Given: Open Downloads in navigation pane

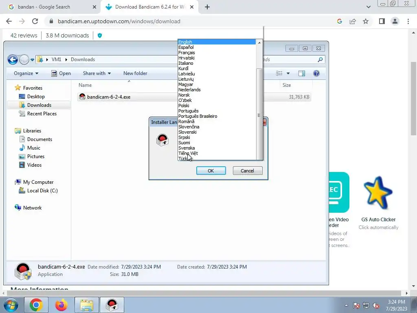Looking at the screenshot, I should click(x=39, y=105).
